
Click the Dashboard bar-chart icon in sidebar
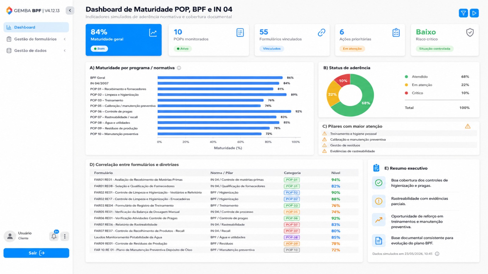pos(9,27)
